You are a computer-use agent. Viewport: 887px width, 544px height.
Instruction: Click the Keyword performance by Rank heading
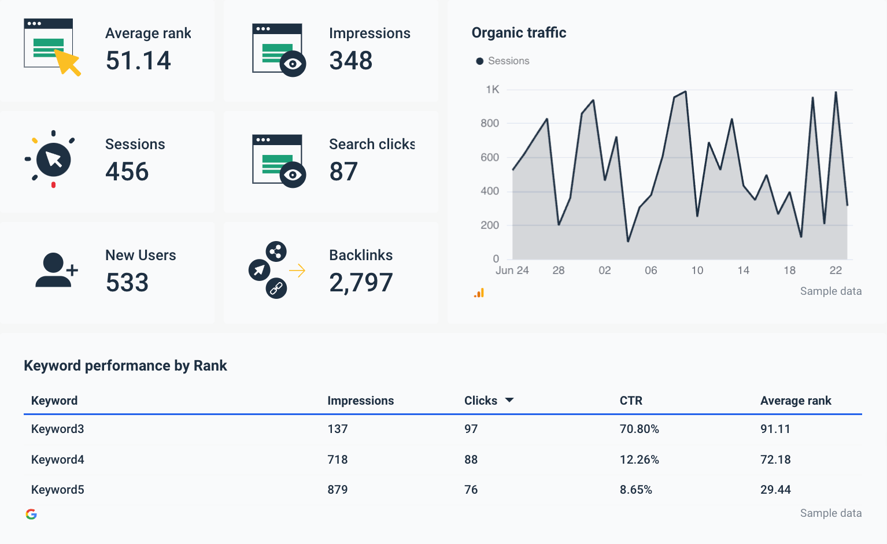(125, 366)
